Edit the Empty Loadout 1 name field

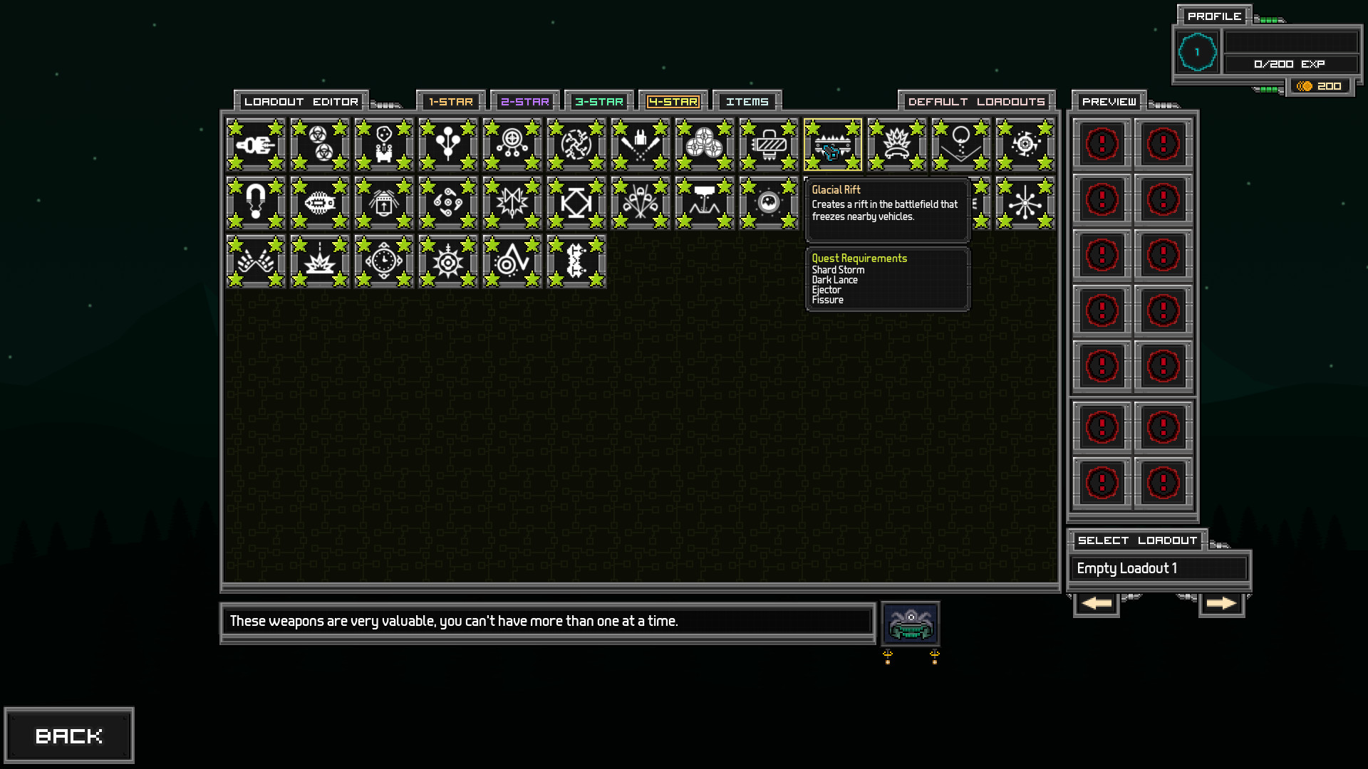pos(1159,568)
